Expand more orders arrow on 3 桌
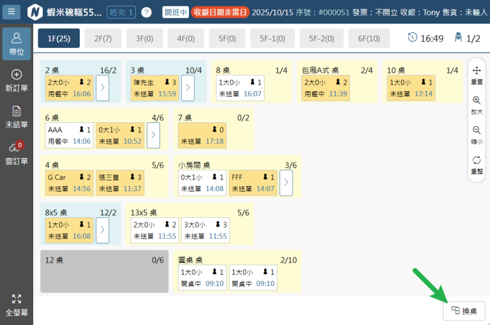This screenshot has height=325, width=490. [x=188, y=88]
